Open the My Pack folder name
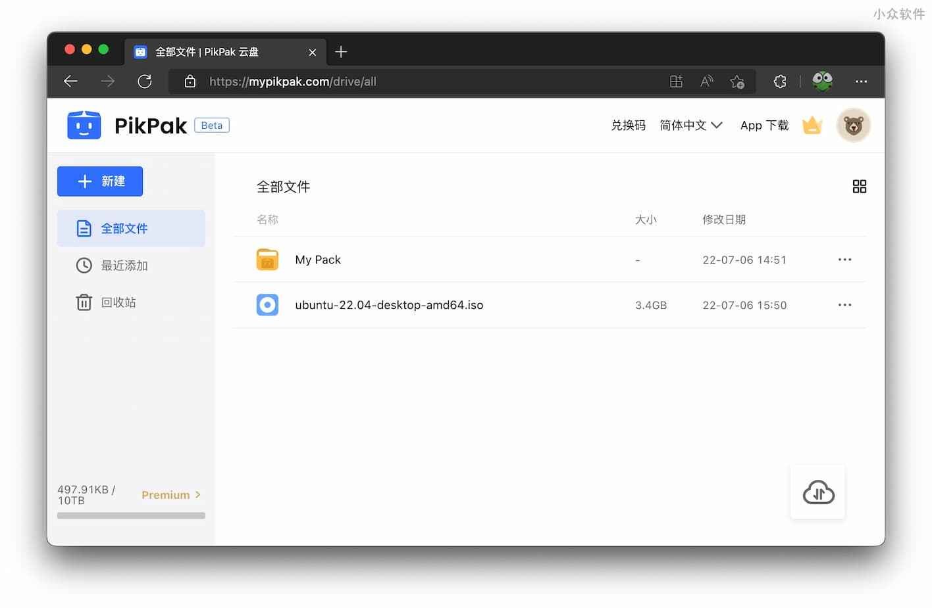 [x=318, y=260]
